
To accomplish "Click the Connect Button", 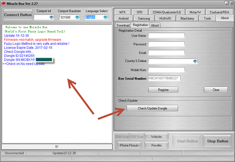I will 18,15.
